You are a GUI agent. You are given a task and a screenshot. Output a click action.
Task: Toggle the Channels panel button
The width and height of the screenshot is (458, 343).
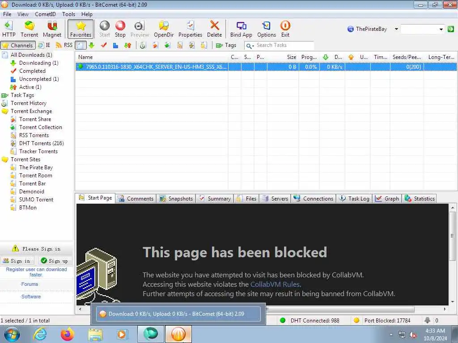click(x=18, y=45)
